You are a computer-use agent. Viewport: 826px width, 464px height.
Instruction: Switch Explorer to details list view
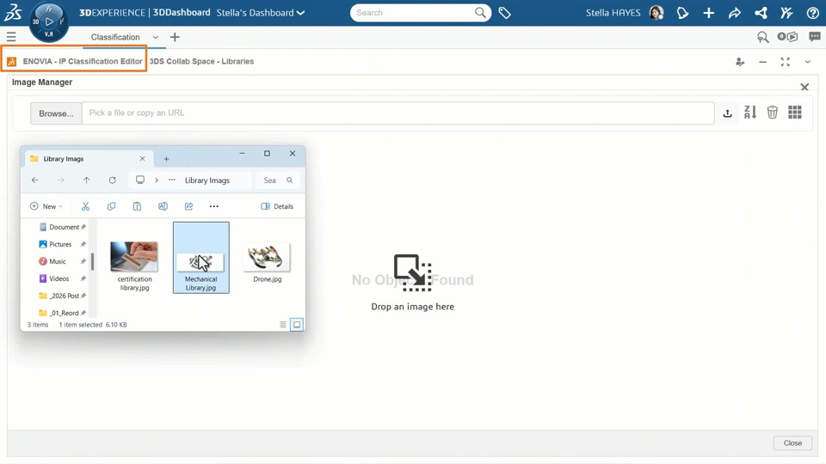[283, 325]
